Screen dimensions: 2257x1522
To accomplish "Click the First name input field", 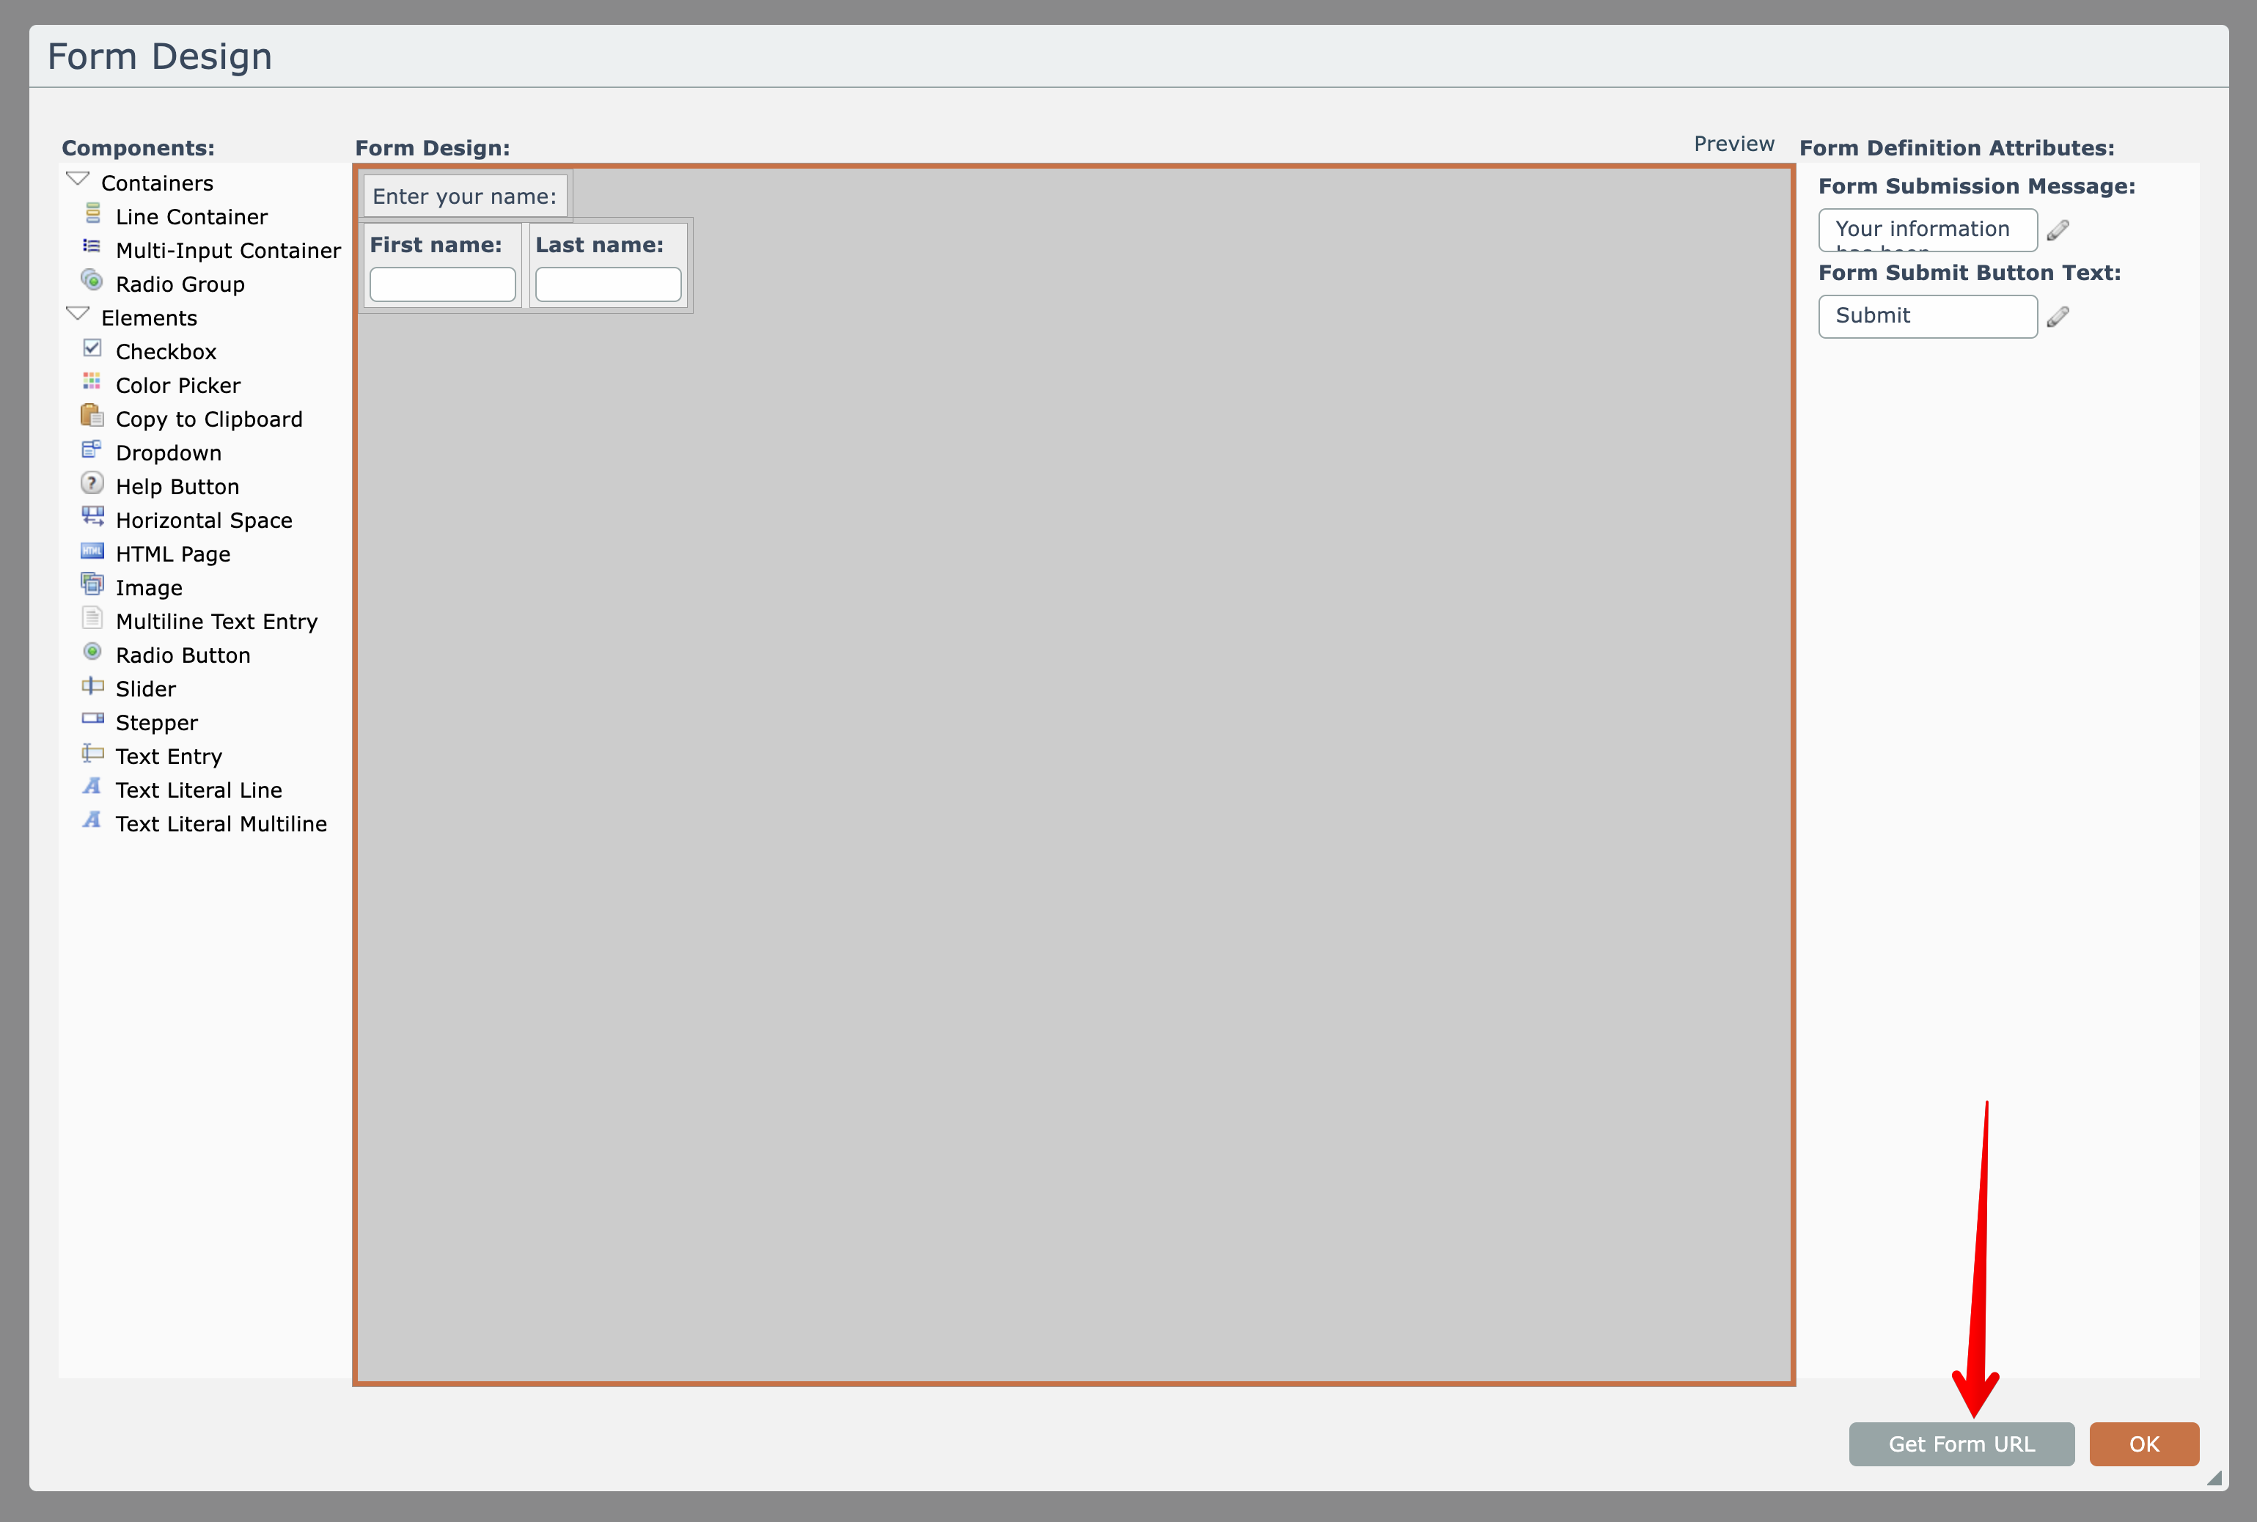I will [x=443, y=284].
